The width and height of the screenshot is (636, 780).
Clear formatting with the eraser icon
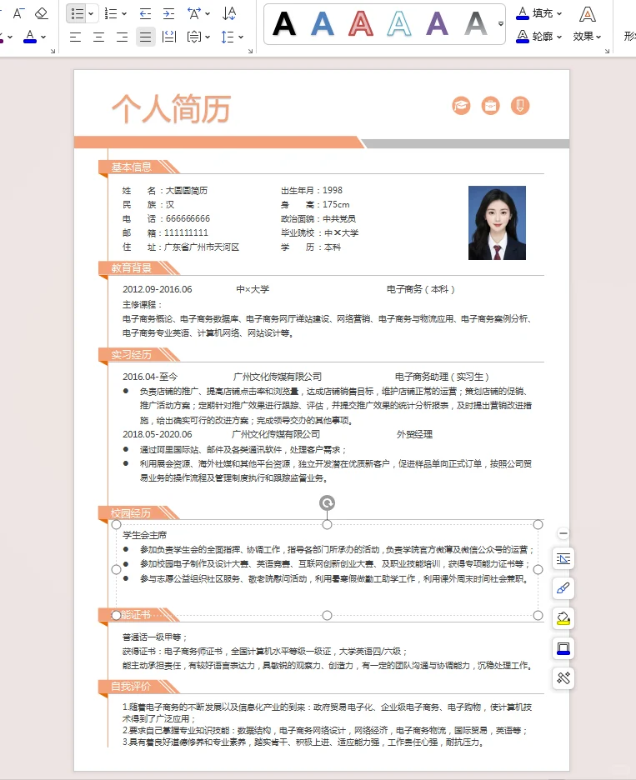42,13
